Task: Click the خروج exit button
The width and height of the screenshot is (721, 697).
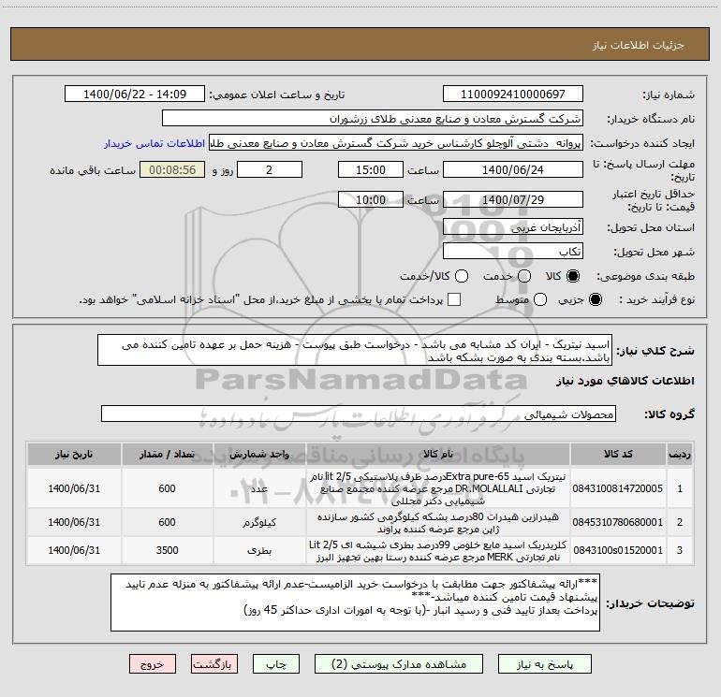Action: coord(153,664)
